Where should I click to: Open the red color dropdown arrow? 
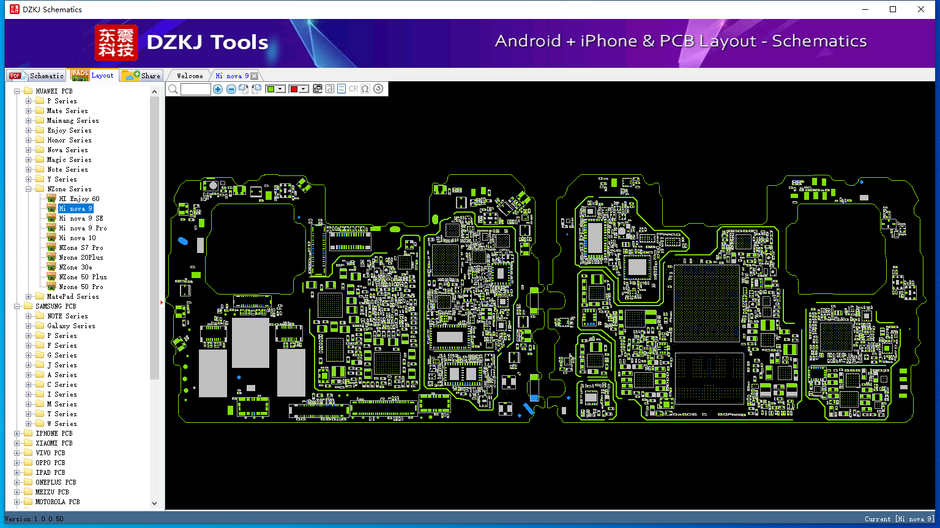[x=304, y=89]
